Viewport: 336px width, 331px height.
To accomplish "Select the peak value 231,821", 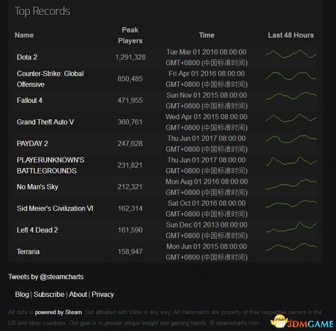I will pyautogui.click(x=130, y=165).
